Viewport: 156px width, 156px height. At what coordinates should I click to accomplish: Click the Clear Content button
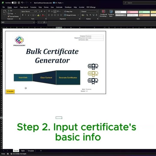click(x=44, y=78)
